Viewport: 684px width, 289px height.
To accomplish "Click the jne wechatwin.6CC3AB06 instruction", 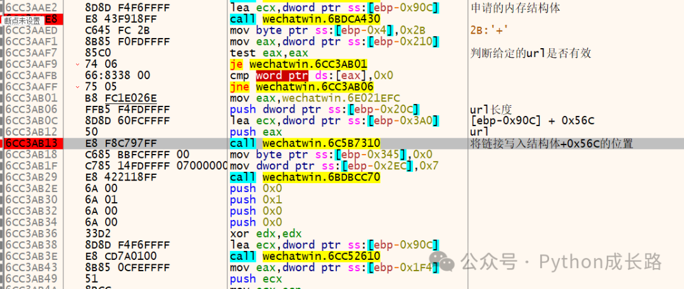I will [301, 87].
